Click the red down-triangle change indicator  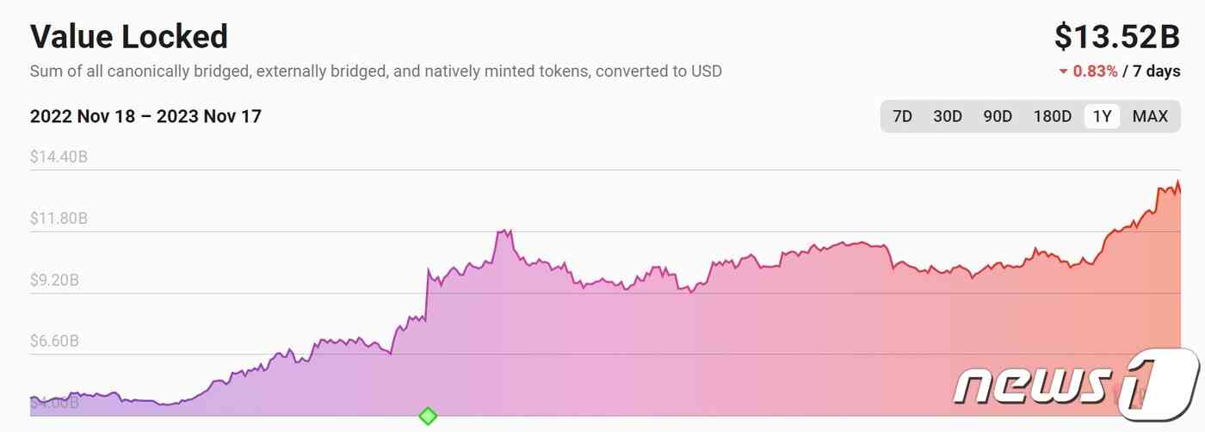[x=1064, y=71]
